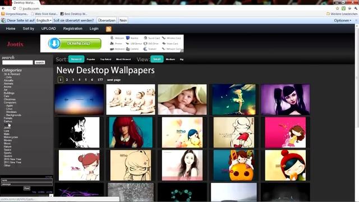Open the purple girl with pigtails thumbnail
The width and height of the screenshot is (359, 202).
coord(286,99)
